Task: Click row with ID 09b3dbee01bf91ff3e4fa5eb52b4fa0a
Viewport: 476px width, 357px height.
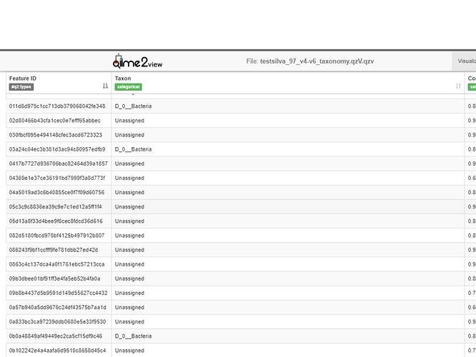Action: click(x=55, y=278)
